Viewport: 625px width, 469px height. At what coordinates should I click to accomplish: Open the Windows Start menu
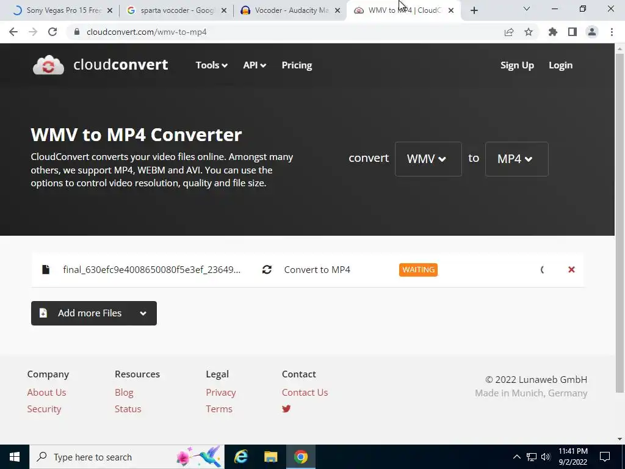15,457
